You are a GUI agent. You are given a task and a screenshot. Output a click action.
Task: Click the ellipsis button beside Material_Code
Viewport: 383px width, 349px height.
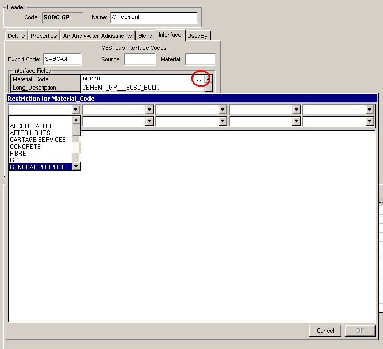click(x=199, y=79)
